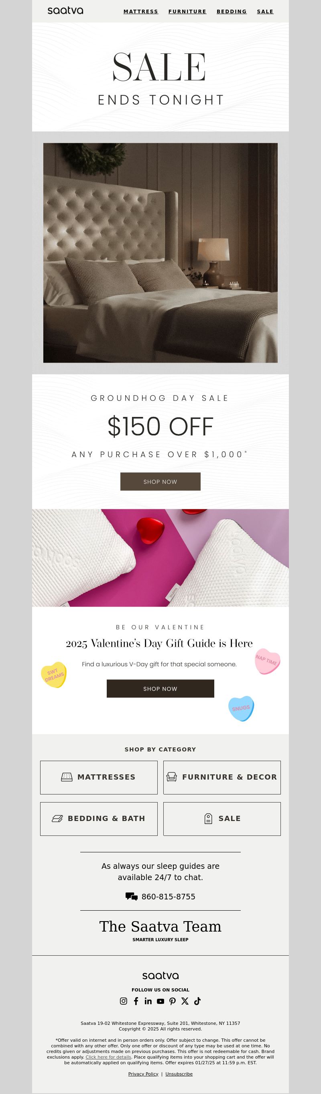Open Saatva's Instagram page
The width and height of the screenshot is (321, 1094).
click(x=124, y=1001)
